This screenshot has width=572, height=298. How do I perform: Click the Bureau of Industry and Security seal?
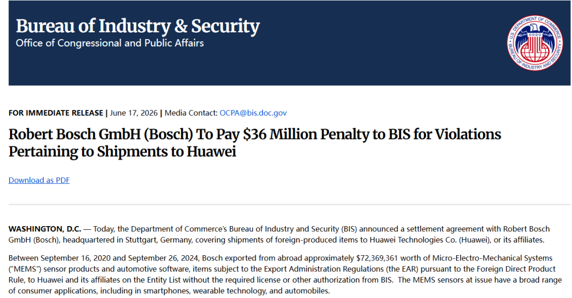(535, 43)
